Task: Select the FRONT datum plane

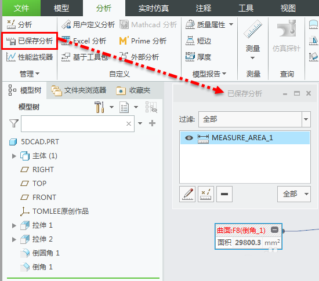Action: click(38, 198)
